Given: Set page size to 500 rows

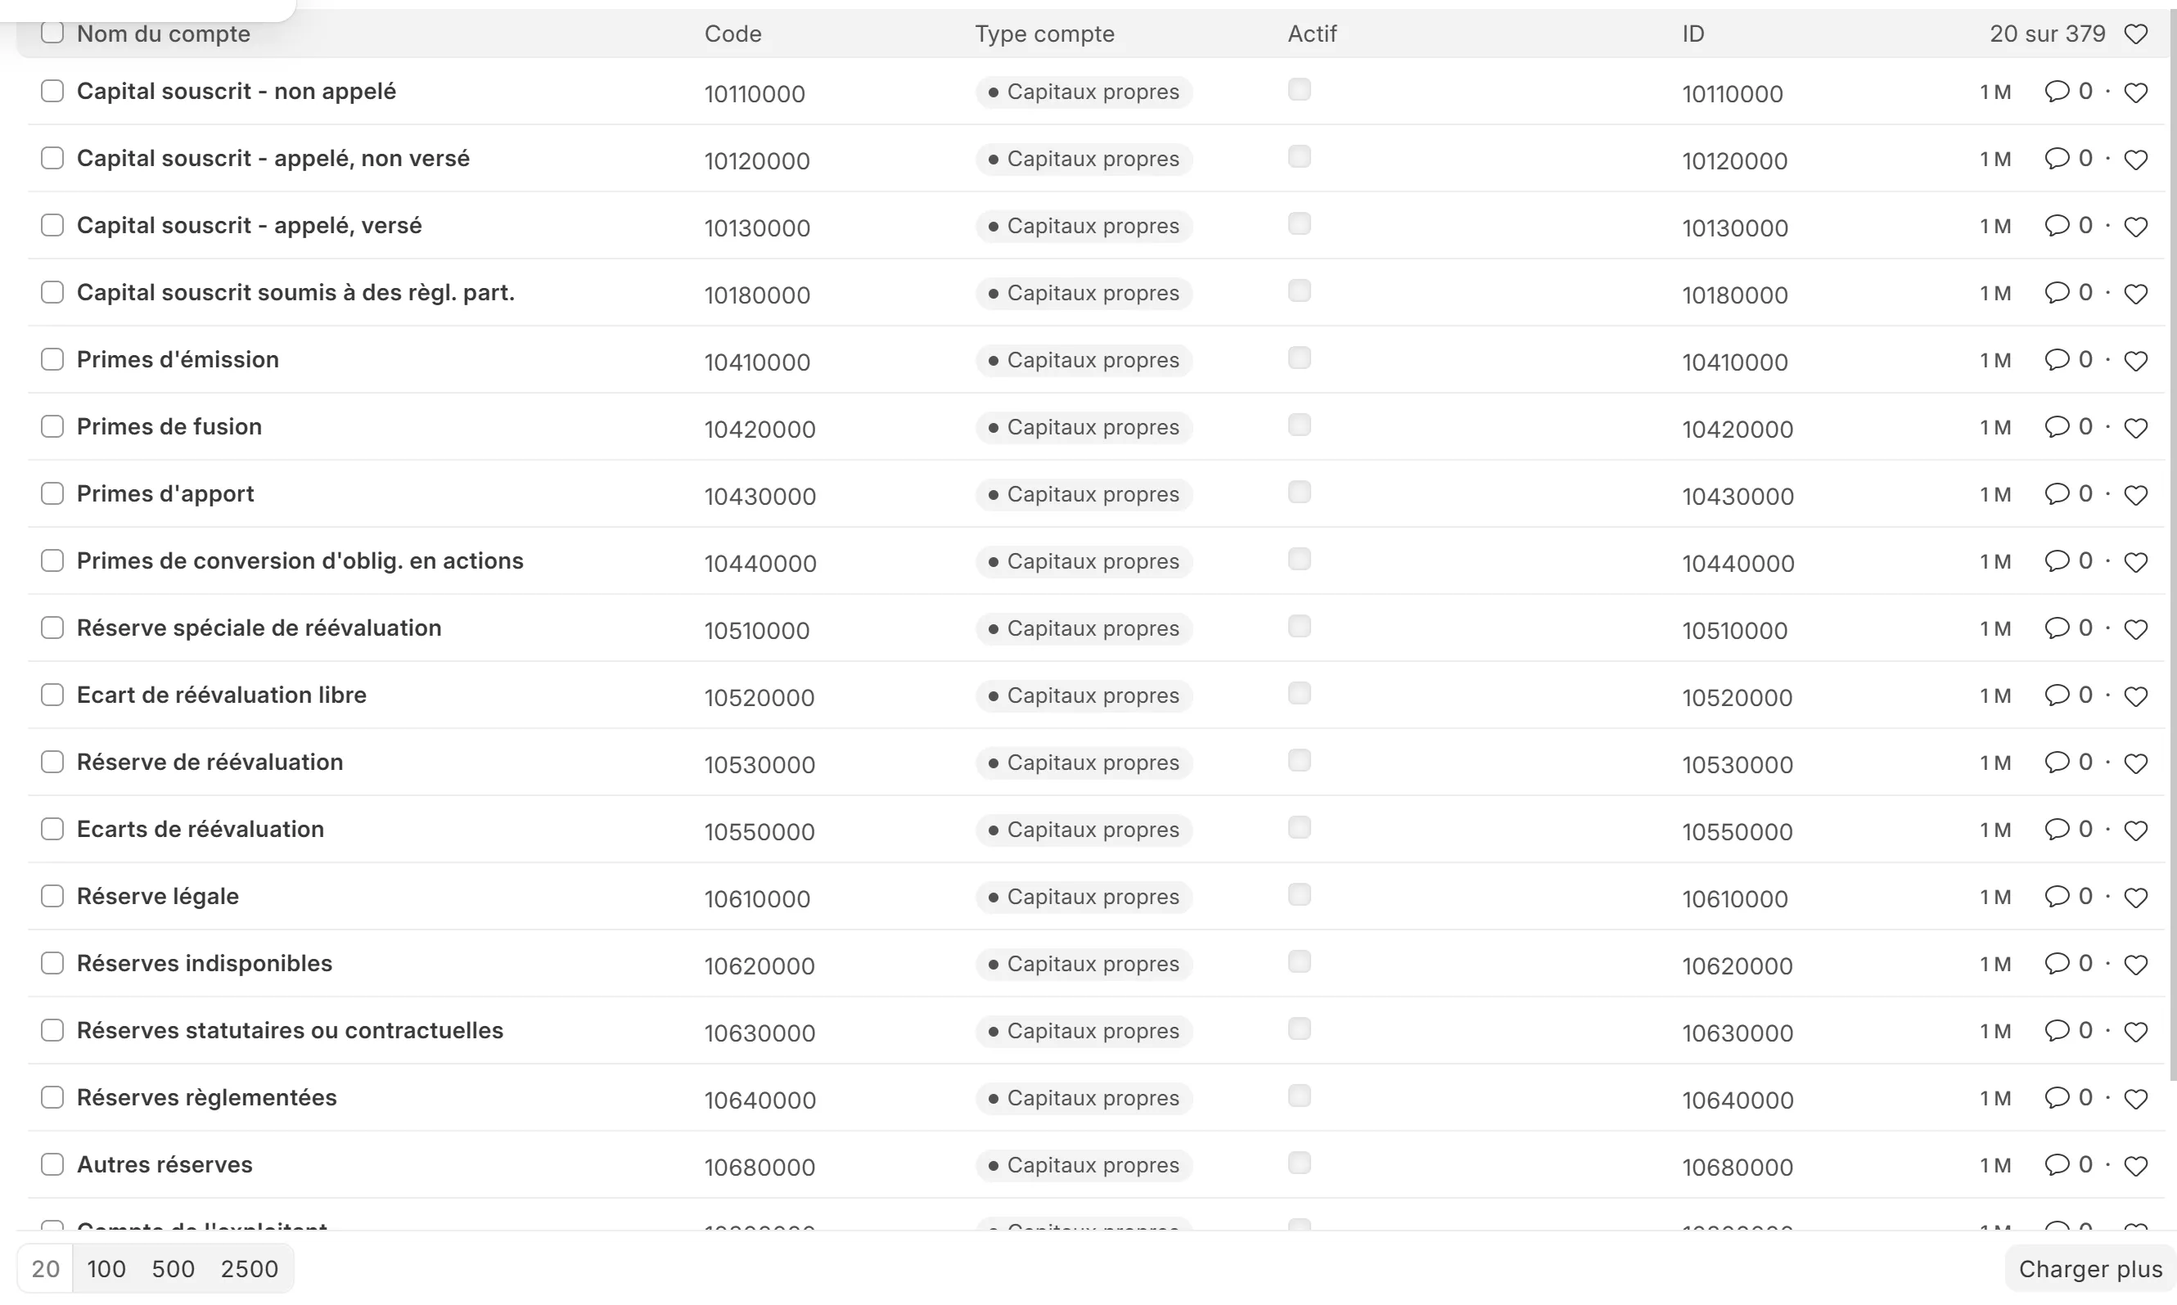Looking at the screenshot, I should 174,1268.
